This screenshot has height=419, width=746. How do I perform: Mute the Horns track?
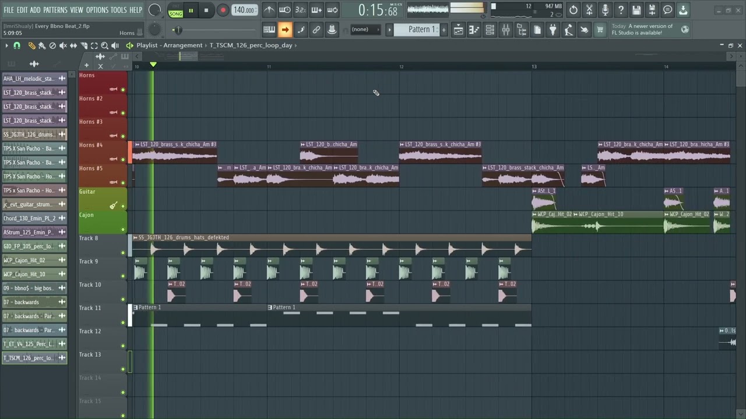tap(123, 90)
